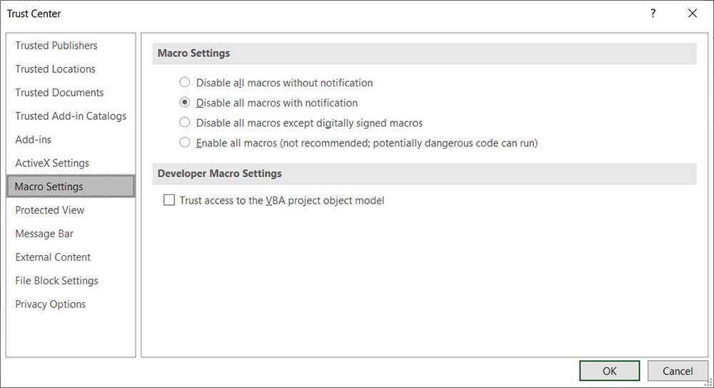Screen dimensions: 714x388
Task: Open the Add-ins section
Action: [33, 140]
